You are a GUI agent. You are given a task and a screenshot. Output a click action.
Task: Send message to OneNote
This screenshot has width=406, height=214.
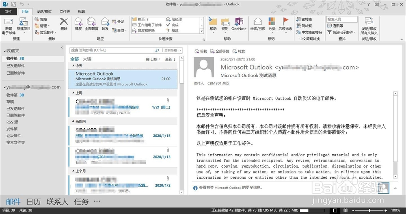[x=239, y=22]
